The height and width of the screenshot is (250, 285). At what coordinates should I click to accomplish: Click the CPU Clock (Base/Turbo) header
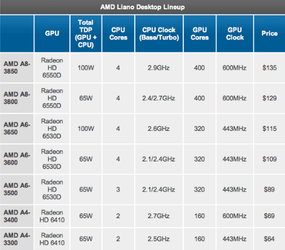159,34
